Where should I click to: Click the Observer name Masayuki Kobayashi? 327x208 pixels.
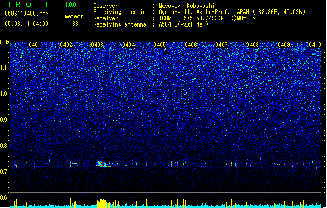tap(186, 6)
